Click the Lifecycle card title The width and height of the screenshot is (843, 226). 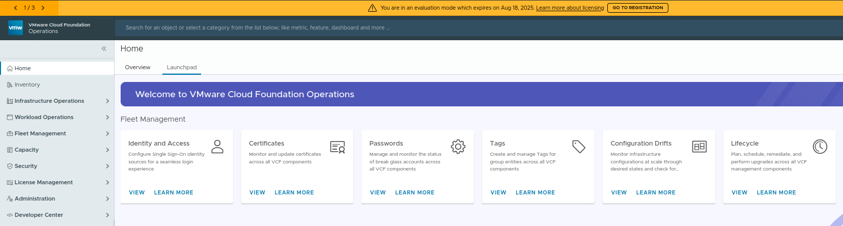[745, 144]
